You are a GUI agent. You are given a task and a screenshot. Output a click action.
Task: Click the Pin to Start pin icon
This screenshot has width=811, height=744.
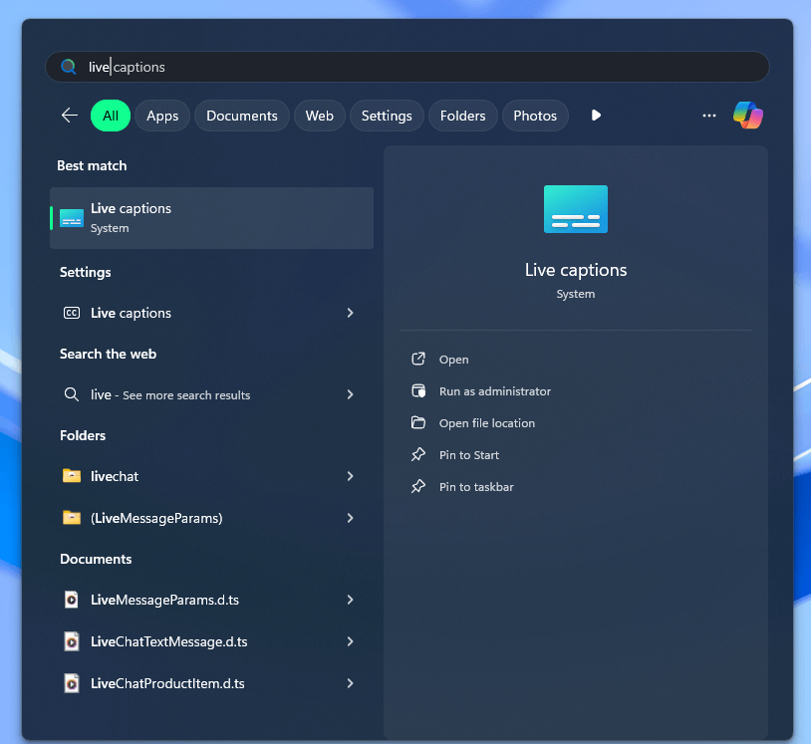point(417,454)
